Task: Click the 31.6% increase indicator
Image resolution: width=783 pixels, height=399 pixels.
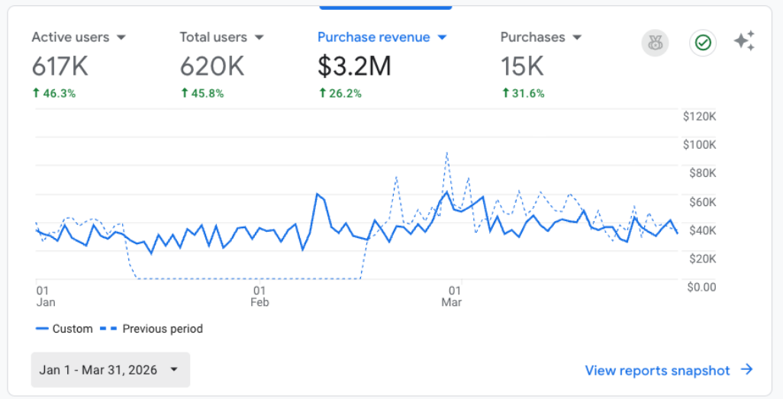Action: tap(523, 93)
